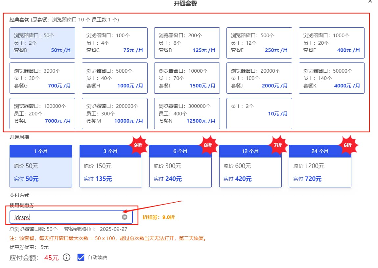Select 套餐N with 300000 windows
Screen dimensions: 378x268
click(x=187, y=113)
